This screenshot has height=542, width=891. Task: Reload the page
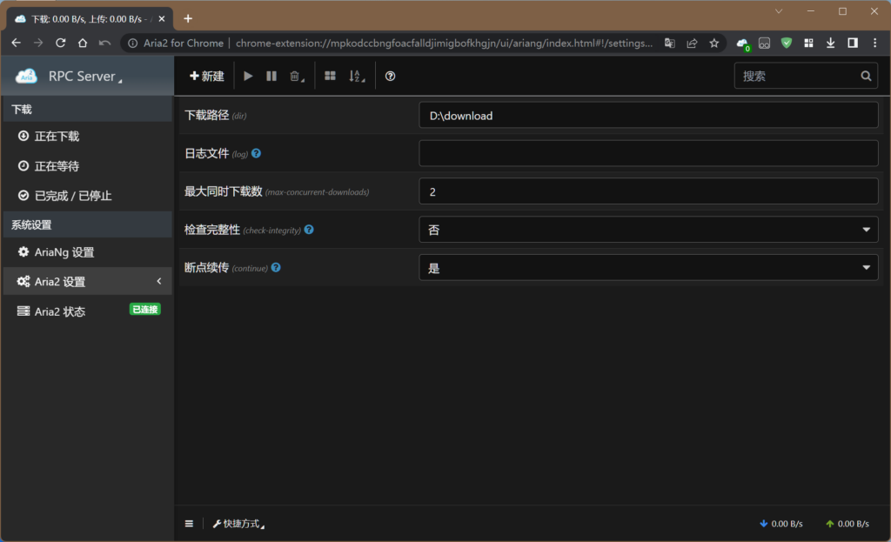coord(60,43)
